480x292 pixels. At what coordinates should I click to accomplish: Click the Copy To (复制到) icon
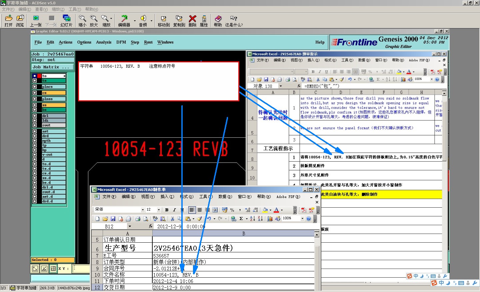tap(179, 21)
